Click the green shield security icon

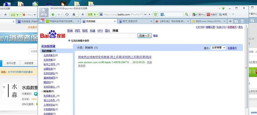pyautogui.click(x=155, y=14)
